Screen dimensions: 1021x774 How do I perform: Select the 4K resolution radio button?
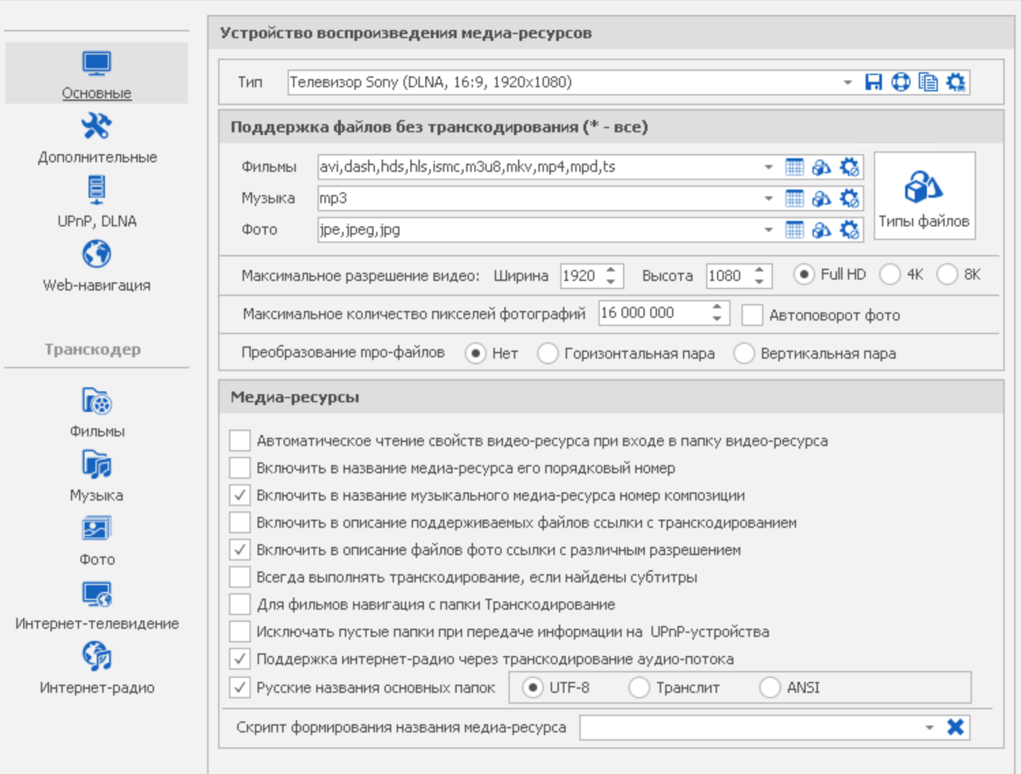pyautogui.click(x=889, y=275)
